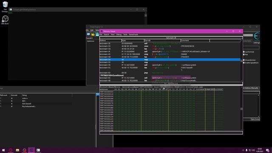272x153 pixels.
Task: Select the mov instruction row at test.main+33
Action: (170, 46)
